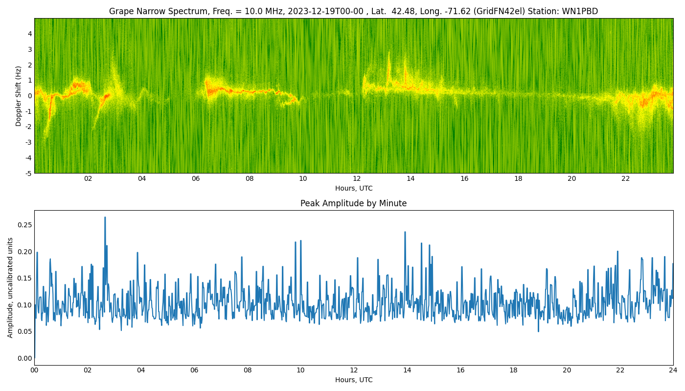Click the 10 hour tick on amplitude plot
This screenshot has width=685, height=391.
click(300, 370)
